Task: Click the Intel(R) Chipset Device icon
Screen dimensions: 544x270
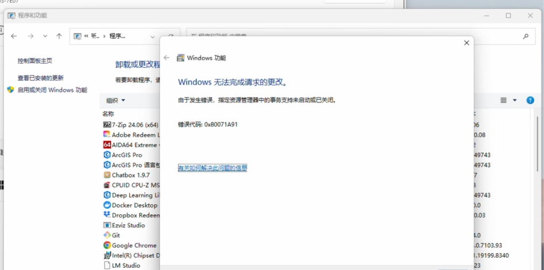Action: click(107, 256)
